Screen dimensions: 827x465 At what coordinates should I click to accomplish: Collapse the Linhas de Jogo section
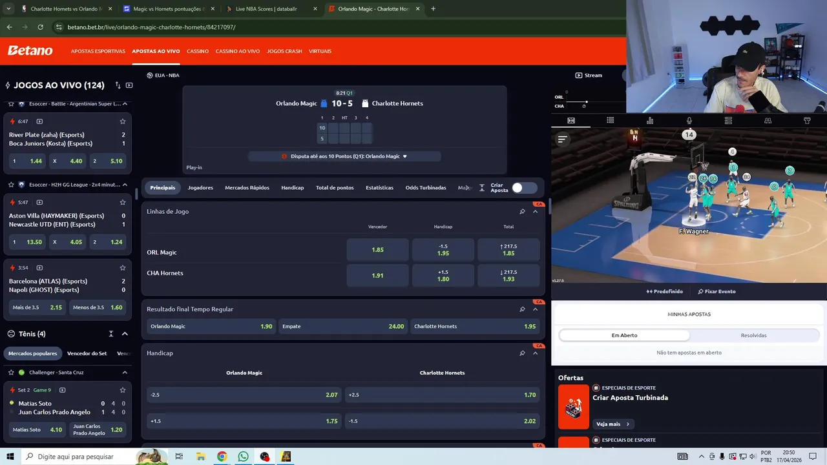tap(535, 212)
